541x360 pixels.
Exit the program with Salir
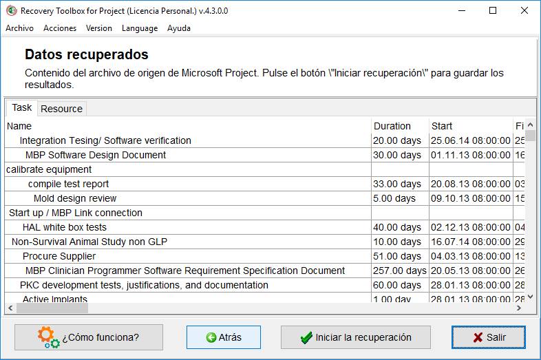click(489, 337)
